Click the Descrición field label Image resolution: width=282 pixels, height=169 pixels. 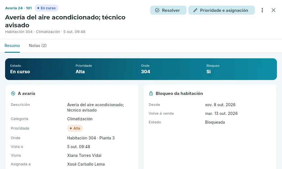(x=20, y=105)
